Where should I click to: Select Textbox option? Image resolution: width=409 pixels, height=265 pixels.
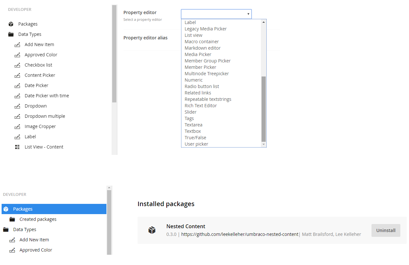tap(193, 131)
